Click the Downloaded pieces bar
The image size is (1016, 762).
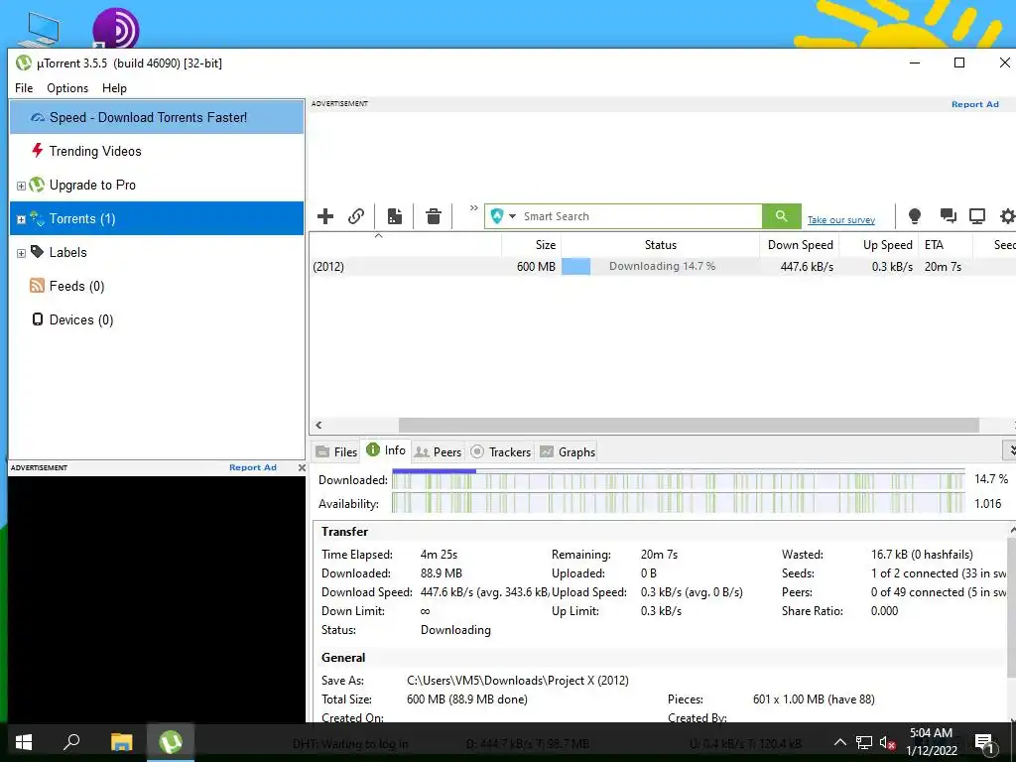678,480
